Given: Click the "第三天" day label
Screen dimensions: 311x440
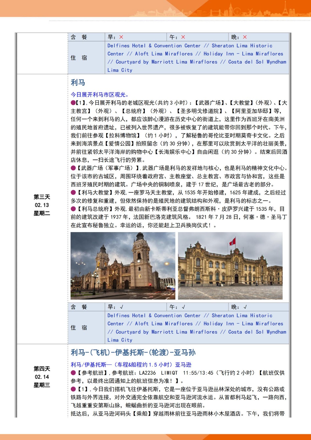Looking at the screenshot, I should [42, 197].
